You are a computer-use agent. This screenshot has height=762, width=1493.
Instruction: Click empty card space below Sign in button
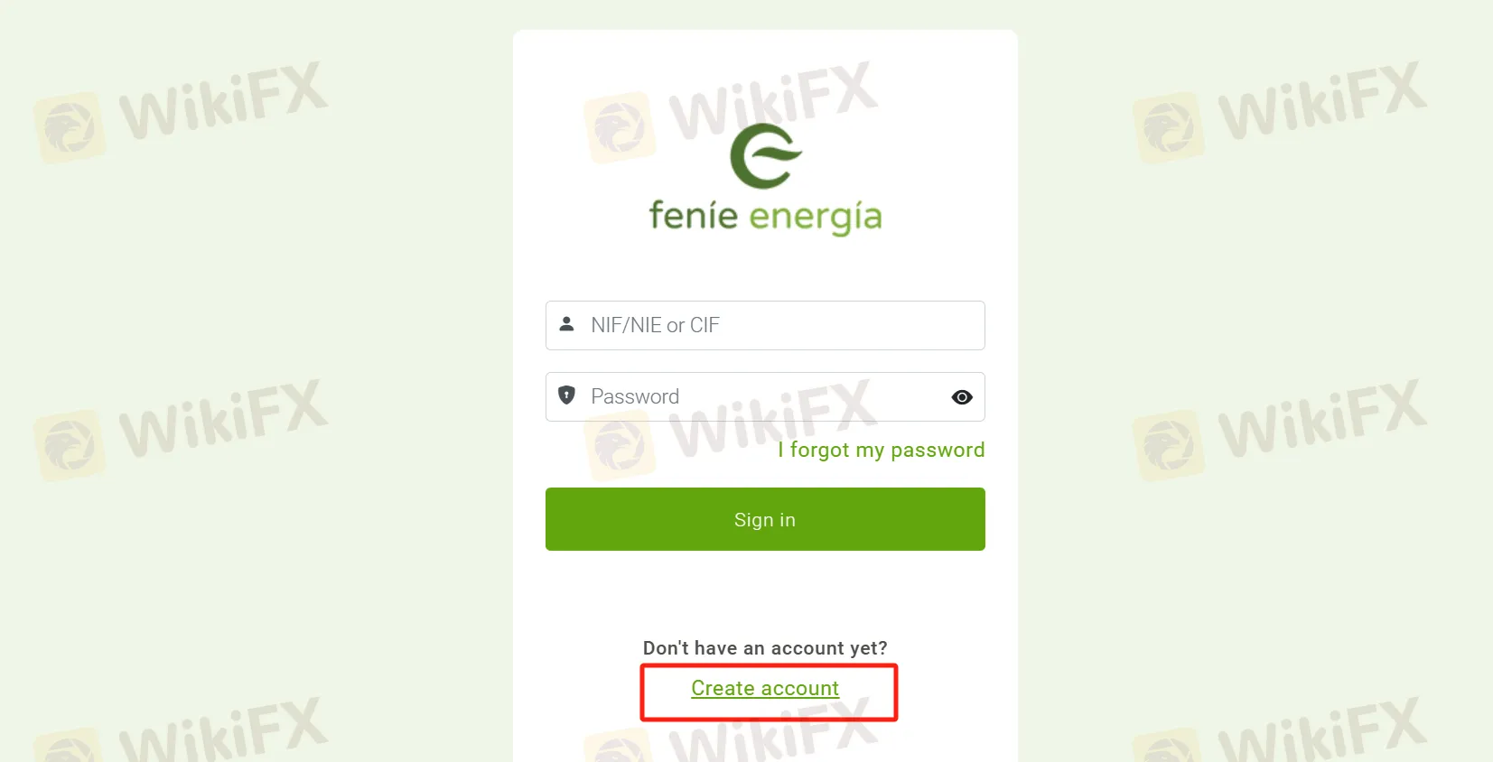765,591
